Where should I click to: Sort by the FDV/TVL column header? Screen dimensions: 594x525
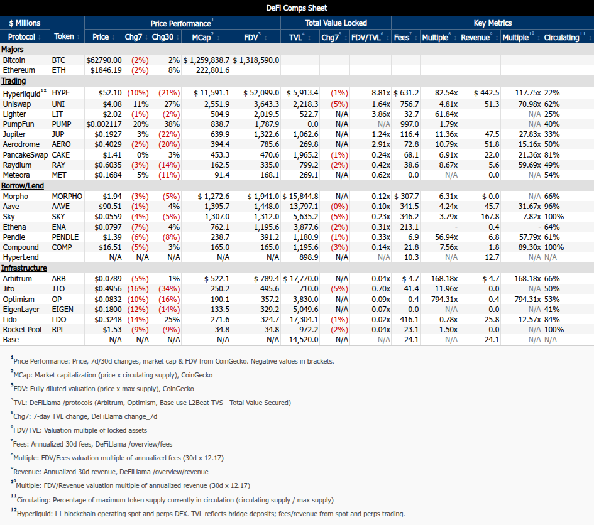coord(370,37)
